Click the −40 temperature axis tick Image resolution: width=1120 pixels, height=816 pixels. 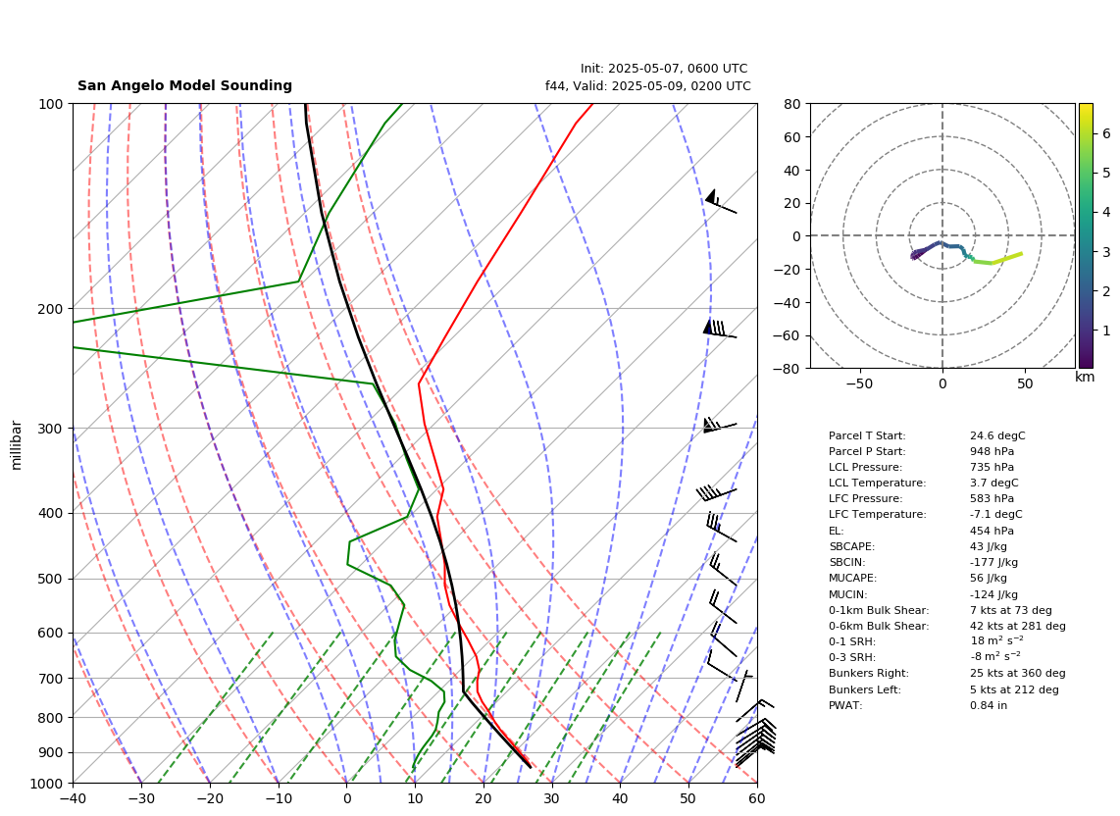(x=73, y=798)
